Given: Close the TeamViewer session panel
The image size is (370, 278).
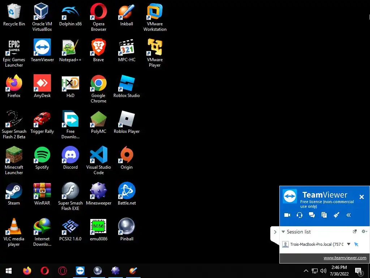Looking at the screenshot, I should pyautogui.click(x=361, y=197).
